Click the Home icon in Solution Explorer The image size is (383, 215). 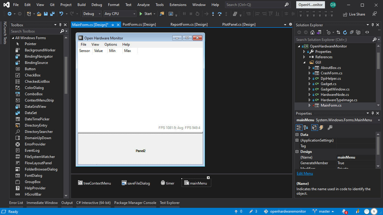pos(312,32)
